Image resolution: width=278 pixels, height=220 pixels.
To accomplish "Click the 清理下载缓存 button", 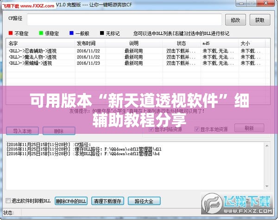I will [x=107, y=201].
